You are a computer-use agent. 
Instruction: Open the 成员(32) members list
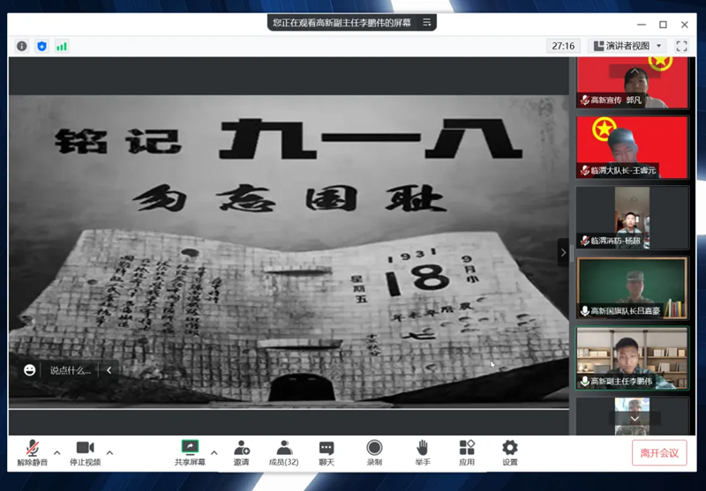point(283,453)
